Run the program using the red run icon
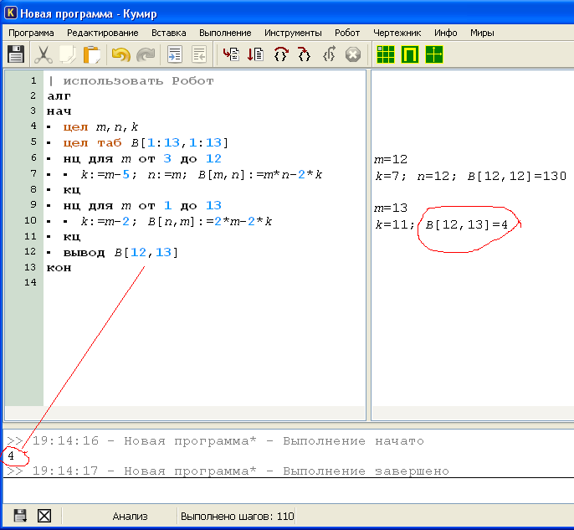The height and width of the screenshot is (530, 574). [230, 55]
